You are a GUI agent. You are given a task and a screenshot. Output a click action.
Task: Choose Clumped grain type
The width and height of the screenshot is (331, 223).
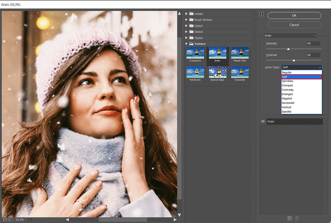[x=302, y=86]
